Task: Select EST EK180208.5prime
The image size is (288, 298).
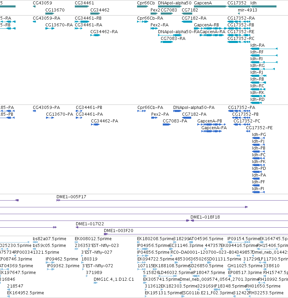Action: 155,239
